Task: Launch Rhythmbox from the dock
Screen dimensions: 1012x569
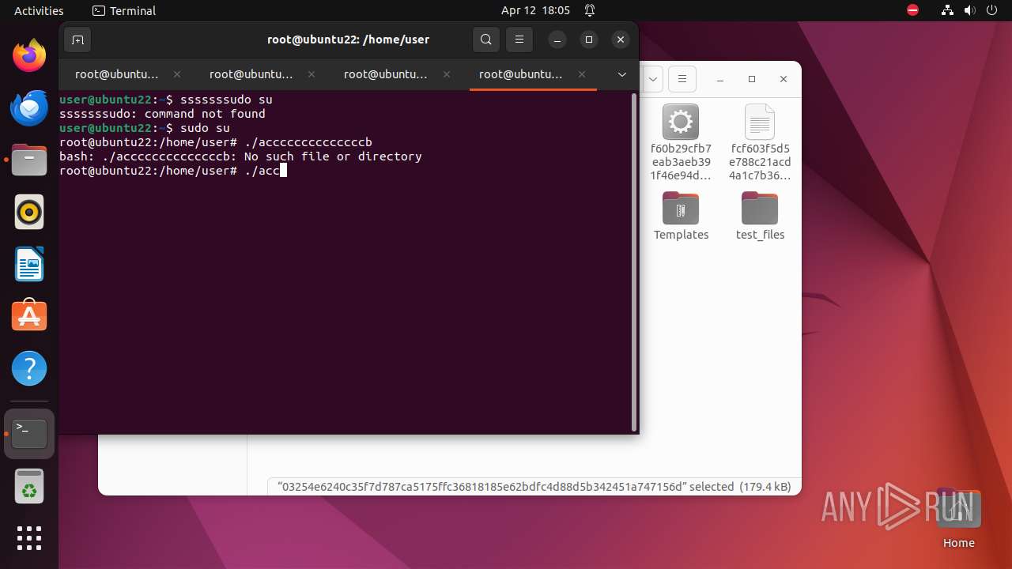Action: click(x=29, y=212)
